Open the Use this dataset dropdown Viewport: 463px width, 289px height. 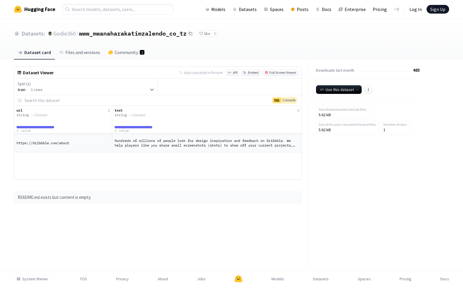[339, 90]
